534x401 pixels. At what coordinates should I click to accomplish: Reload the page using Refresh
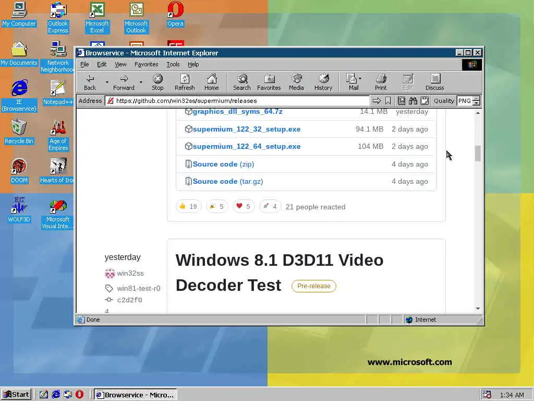click(185, 82)
